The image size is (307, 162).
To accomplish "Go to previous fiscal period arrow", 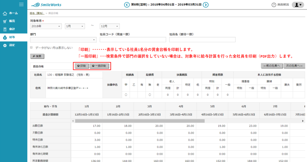I will 127,5.
